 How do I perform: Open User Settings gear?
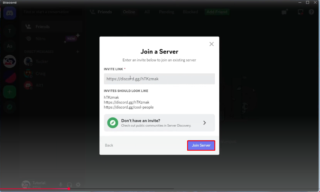click(x=78, y=185)
